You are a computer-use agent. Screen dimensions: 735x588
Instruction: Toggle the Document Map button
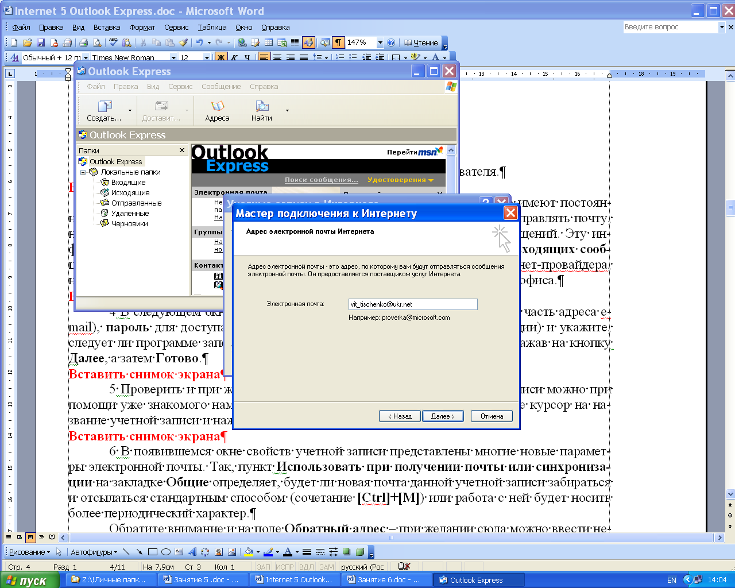coord(324,42)
